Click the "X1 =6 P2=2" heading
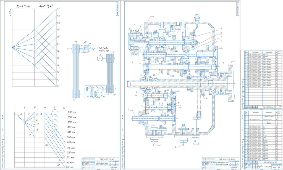The image size is (283, 170). (x=46, y=6)
